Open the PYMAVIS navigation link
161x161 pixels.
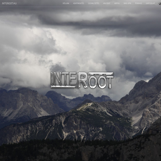click(x=138, y=3)
